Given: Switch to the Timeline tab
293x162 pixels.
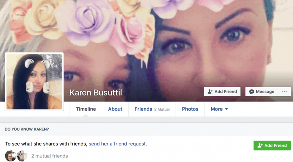Looking at the screenshot, I should point(86,109).
